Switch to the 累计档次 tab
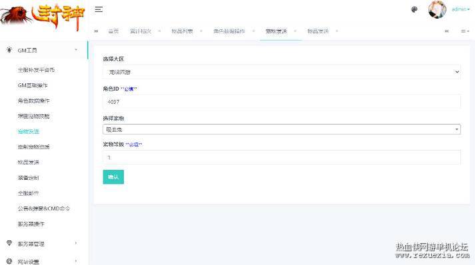 [141, 31]
